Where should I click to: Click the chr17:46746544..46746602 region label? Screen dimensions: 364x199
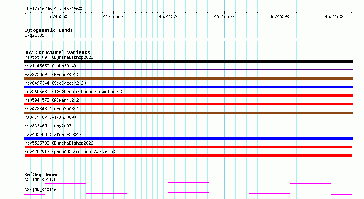54,9
